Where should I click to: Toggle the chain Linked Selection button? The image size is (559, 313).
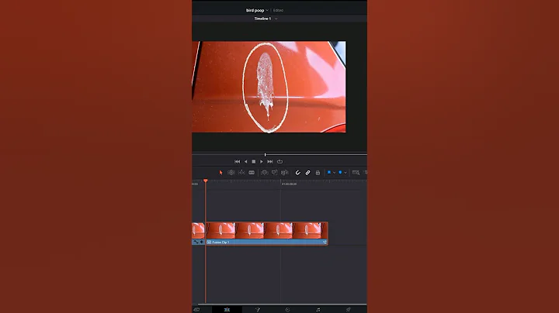click(x=307, y=173)
